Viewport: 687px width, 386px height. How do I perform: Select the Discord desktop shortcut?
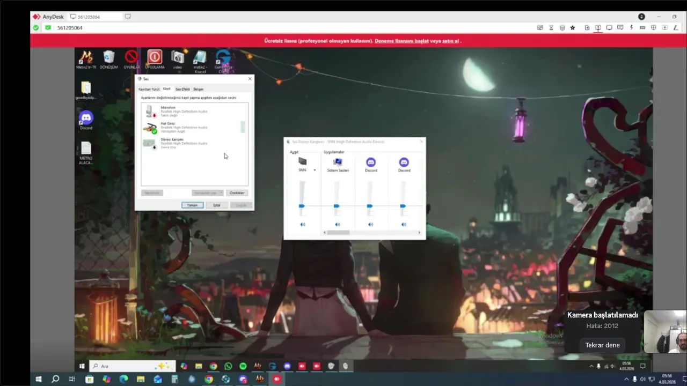[86, 120]
